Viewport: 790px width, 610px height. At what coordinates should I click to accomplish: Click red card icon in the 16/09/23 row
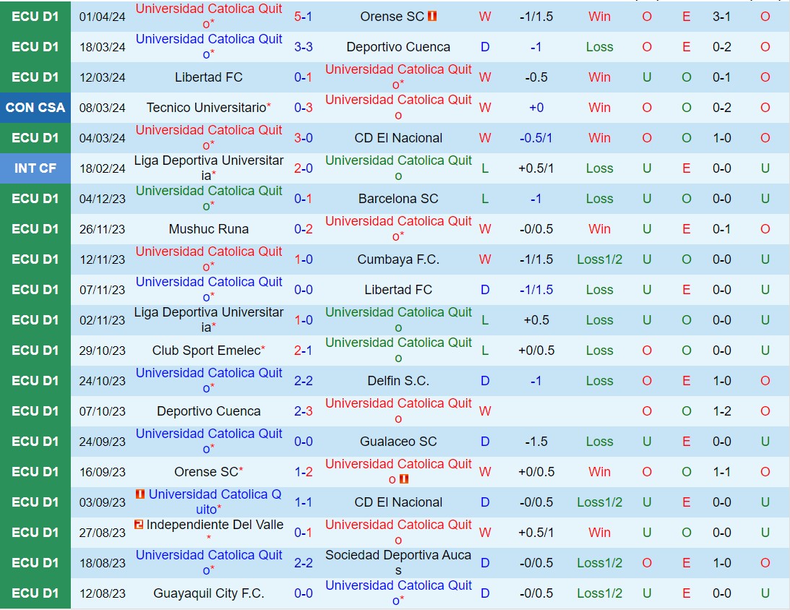403,479
